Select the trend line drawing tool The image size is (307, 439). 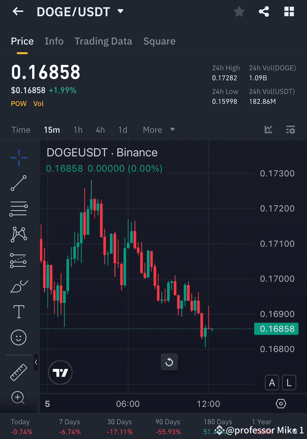pyautogui.click(x=19, y=183)
